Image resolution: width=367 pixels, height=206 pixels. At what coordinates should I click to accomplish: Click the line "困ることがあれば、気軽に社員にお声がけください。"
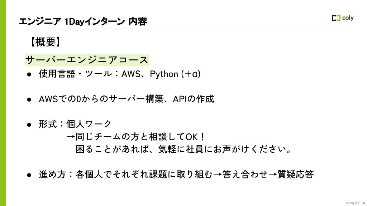coord(183,149)
